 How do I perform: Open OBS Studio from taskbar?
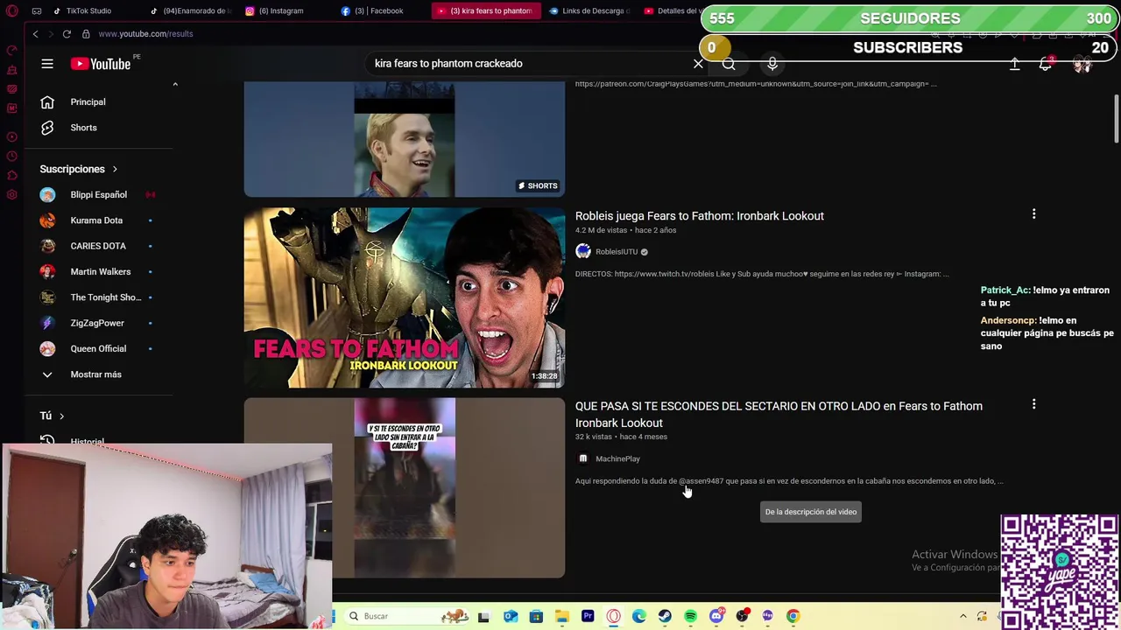742,616
